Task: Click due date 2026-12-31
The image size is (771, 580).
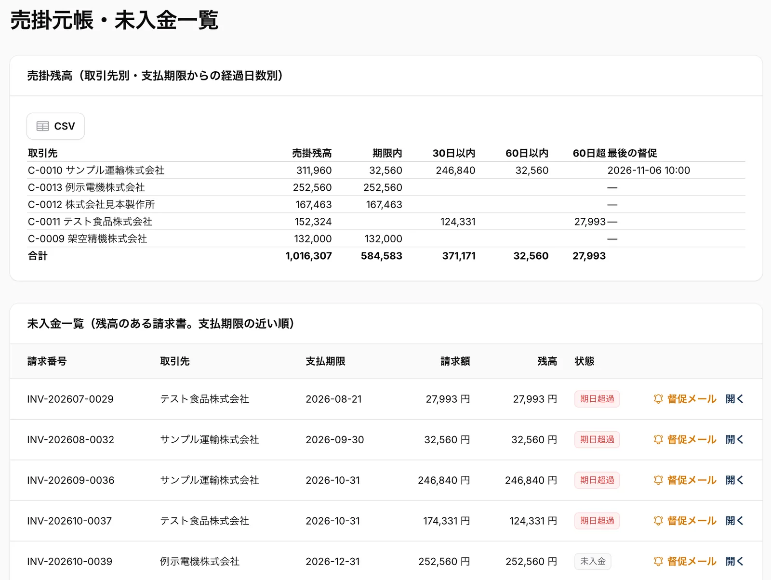Action: [x=332, y=561]
